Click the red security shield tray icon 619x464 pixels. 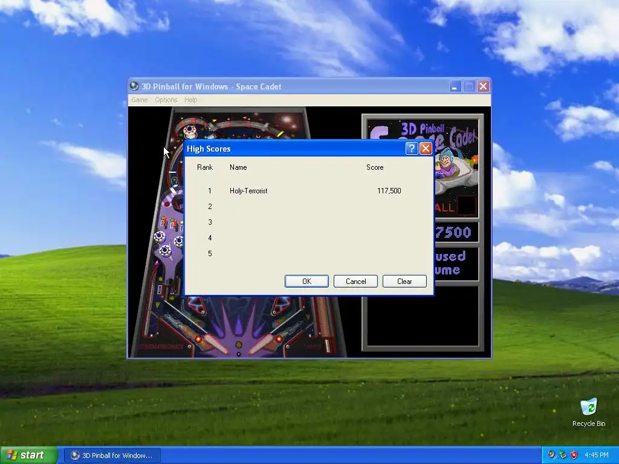pyautogui.click(x=574, y=455)
